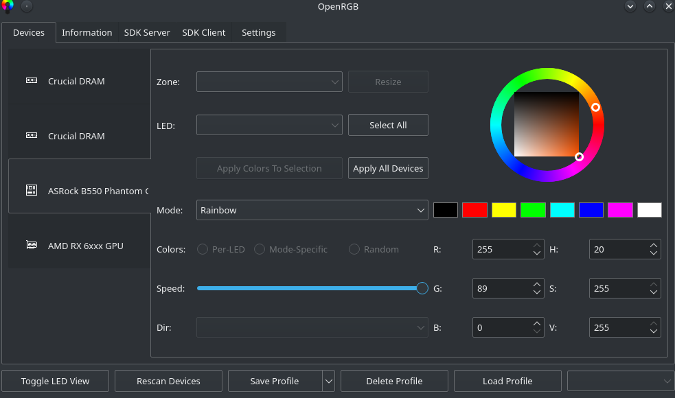Pick the white color swatch
This screenshot has height=398, width=675.
650,210
